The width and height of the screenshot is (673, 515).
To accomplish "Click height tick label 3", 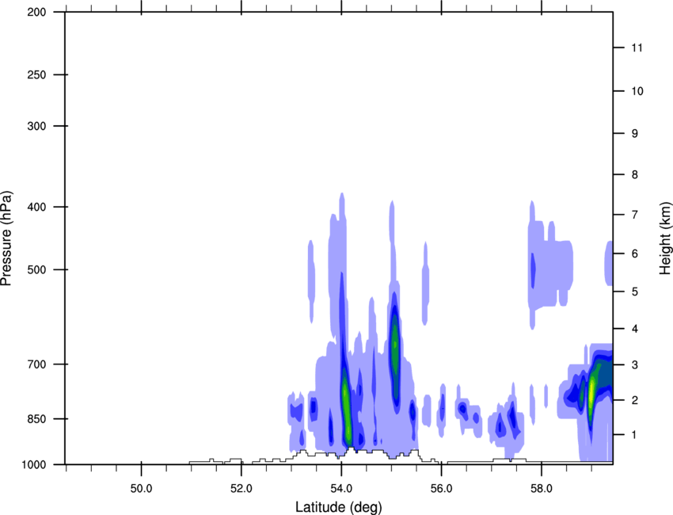I will [x=635, y=365].
